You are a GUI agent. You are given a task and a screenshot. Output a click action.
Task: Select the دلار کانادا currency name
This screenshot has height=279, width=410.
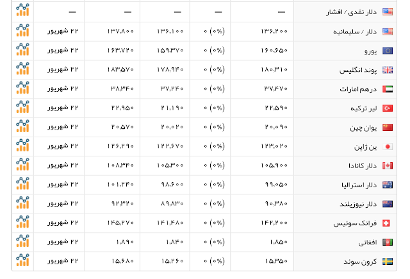tap(363, 165)
